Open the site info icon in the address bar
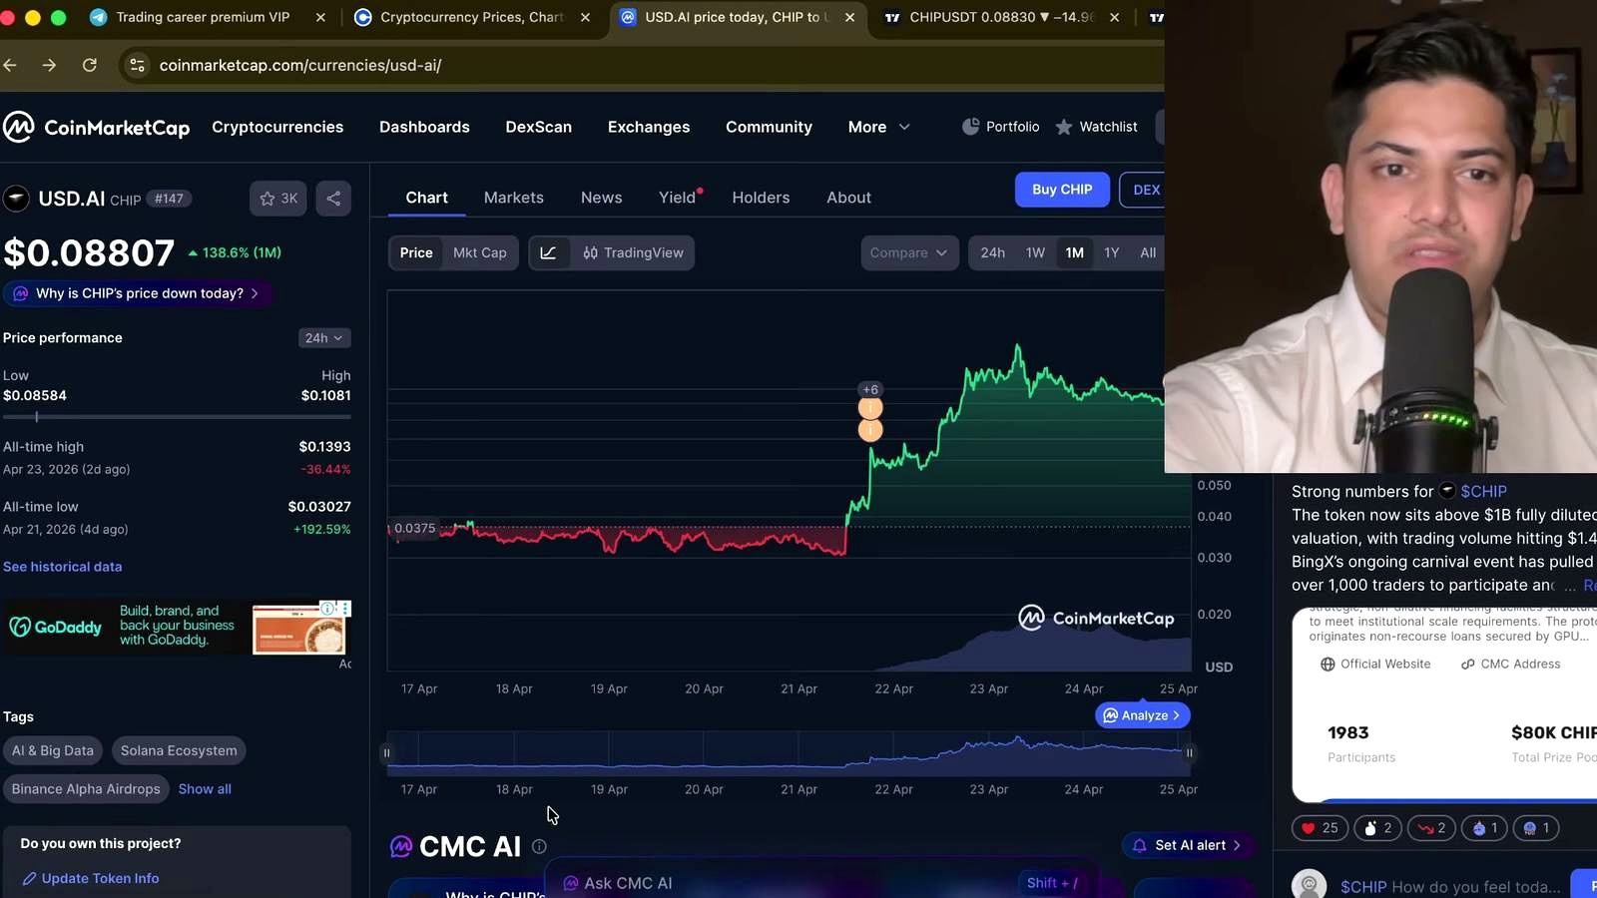Viewport: 1597px width, 898px height. pos(138,65)
